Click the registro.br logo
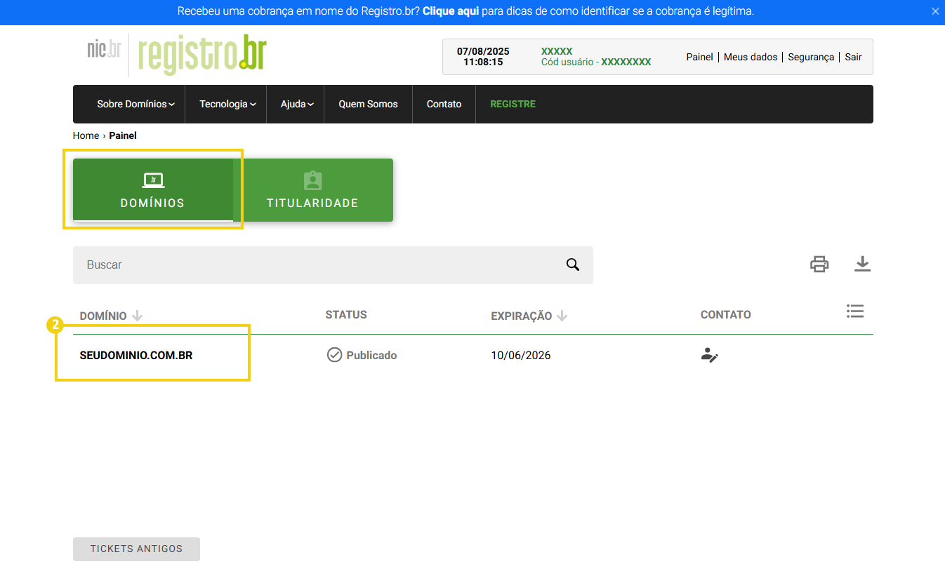 click(202, 54)
